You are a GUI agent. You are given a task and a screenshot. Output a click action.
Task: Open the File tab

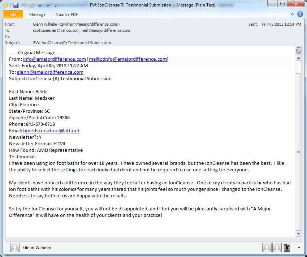[x=13, y=14]
